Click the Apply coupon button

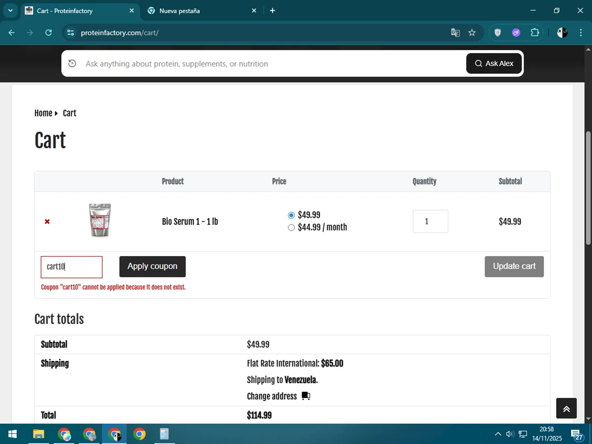[x=152, y=267]
